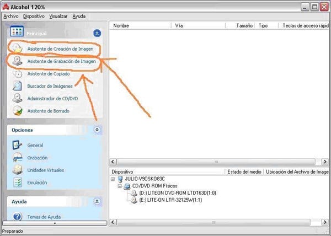The width and height of the screenshot is (331, 236).
Task: Click the General options icon
Action: (17, 145)
